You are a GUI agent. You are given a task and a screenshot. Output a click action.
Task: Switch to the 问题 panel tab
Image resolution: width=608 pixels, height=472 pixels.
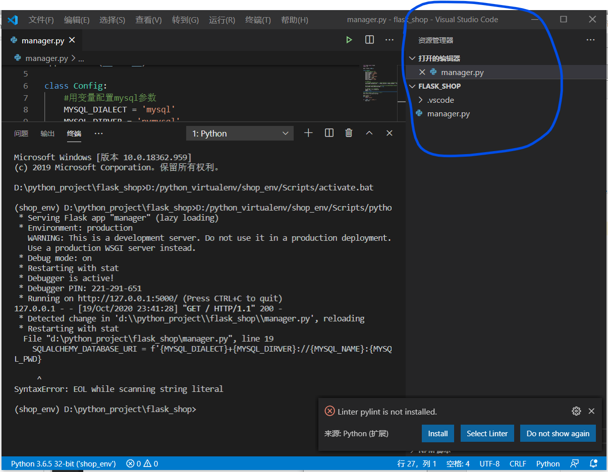point(21,133)
